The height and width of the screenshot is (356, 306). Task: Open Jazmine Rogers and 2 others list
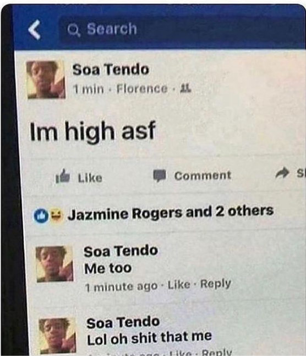(x=171, y=212)
